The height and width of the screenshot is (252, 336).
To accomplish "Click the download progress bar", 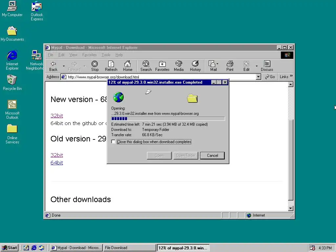I will [x=168, y=118].
